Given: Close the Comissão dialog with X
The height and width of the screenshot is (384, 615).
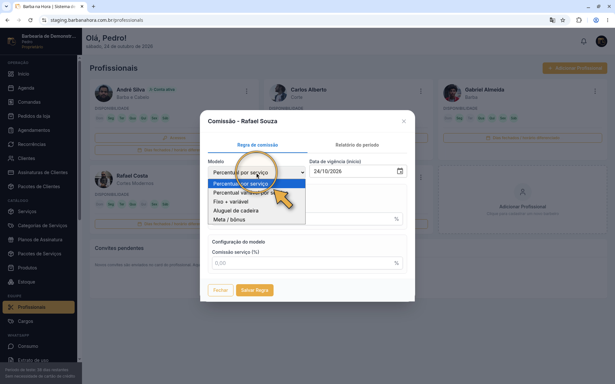Looking at the screenshot, I should point(404,121).
